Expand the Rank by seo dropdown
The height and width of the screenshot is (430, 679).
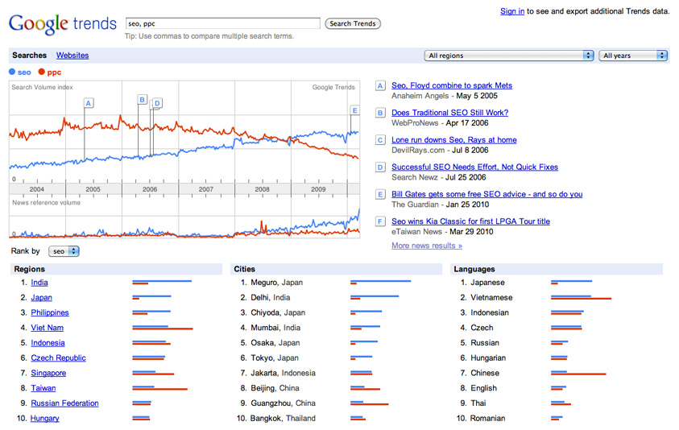64,251
